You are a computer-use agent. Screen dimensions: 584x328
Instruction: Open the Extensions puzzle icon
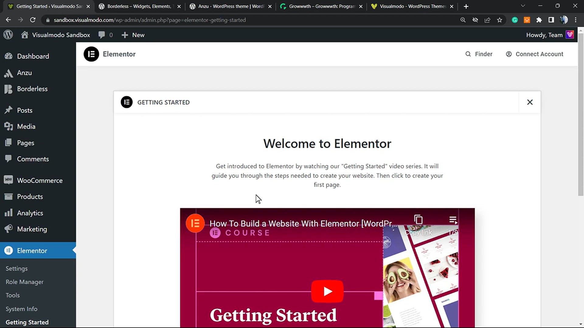(539, 20)
